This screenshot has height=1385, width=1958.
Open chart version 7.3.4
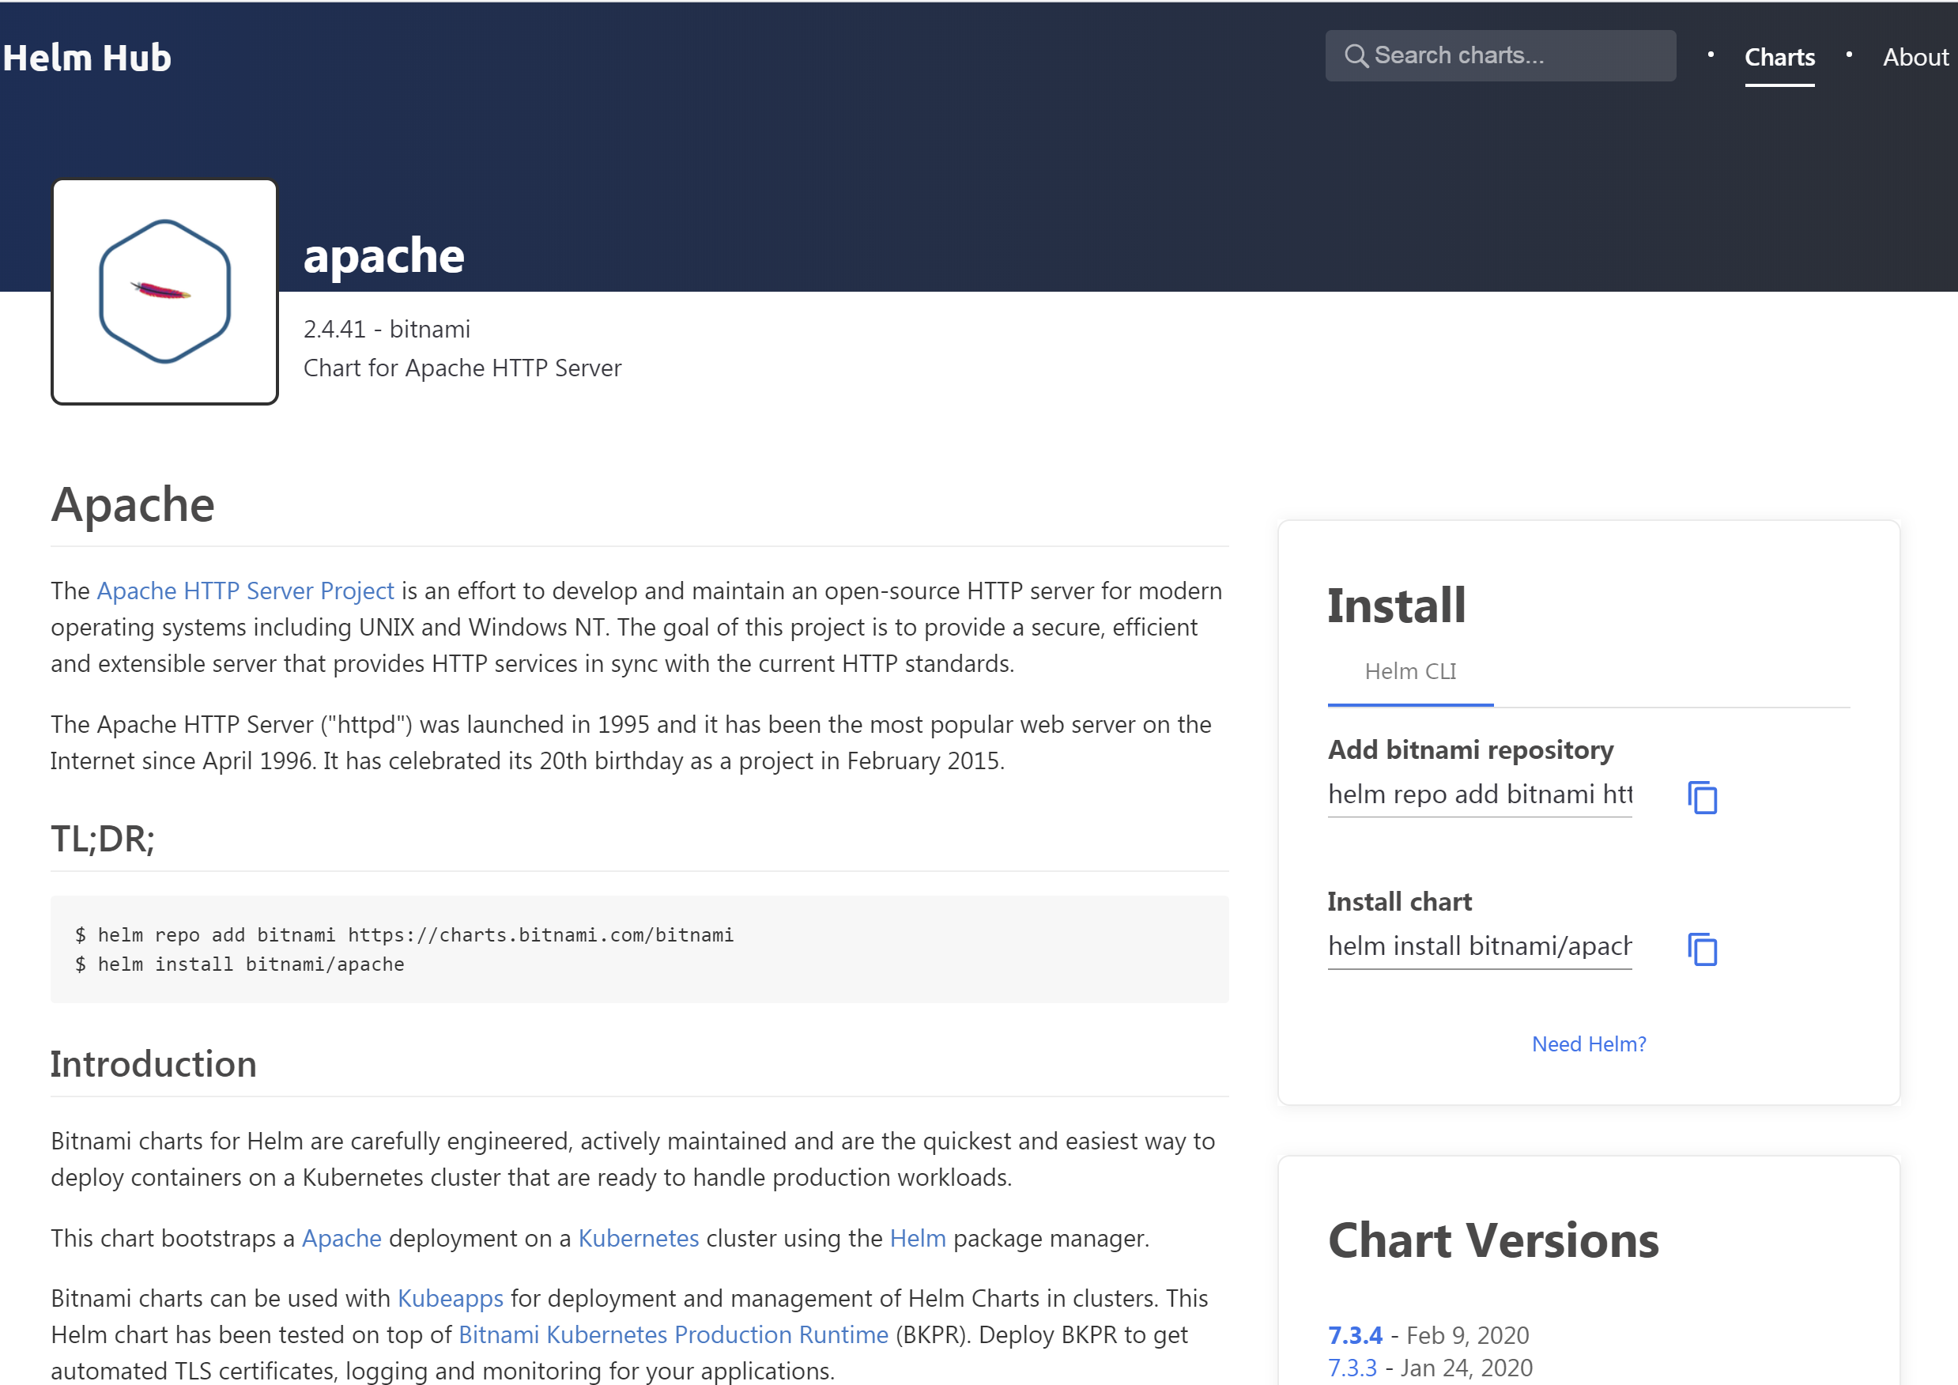[x=1354, y=1334]
